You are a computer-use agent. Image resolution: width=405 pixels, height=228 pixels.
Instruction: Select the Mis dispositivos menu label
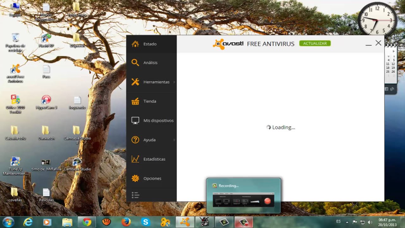(x=159, y=121)
